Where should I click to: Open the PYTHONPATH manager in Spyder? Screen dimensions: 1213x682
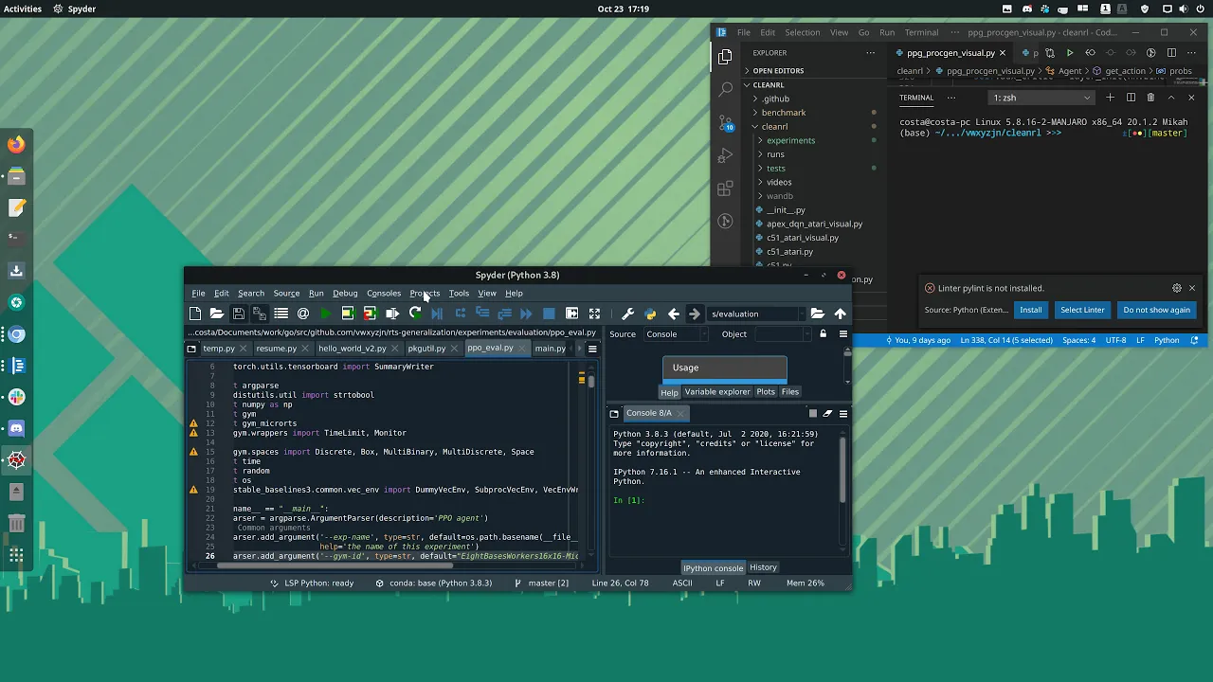pos(650,314)
